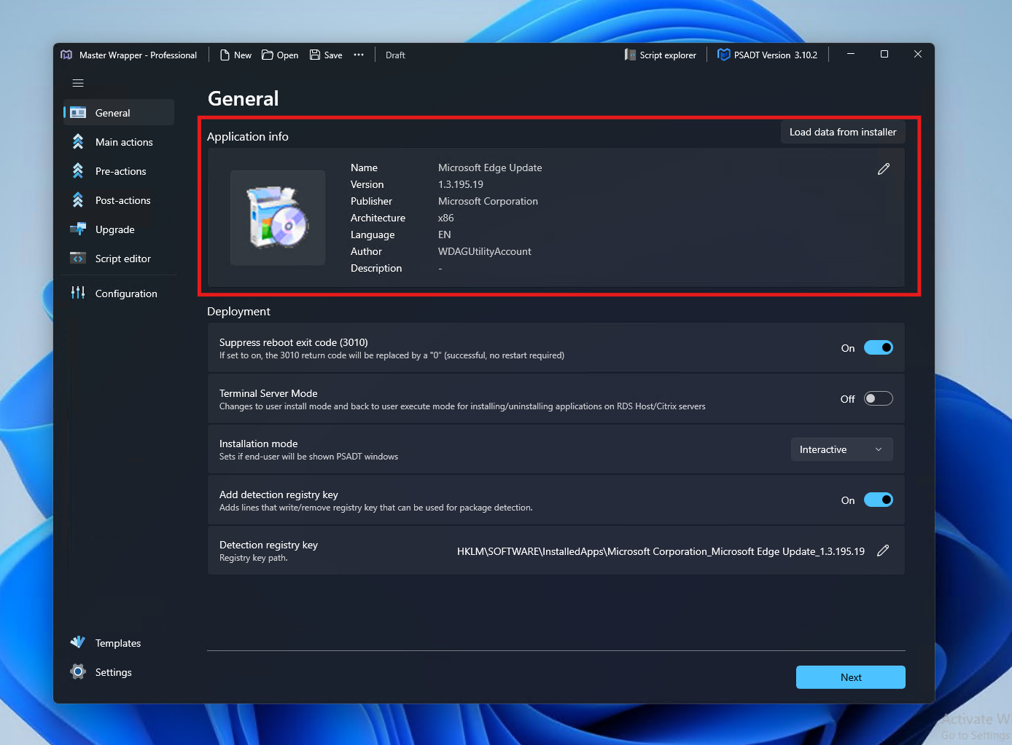Click the Save disk icon in the toolbar
Image resolution: width=1012 pixels, height=745 pixels.
coord(315,55)
